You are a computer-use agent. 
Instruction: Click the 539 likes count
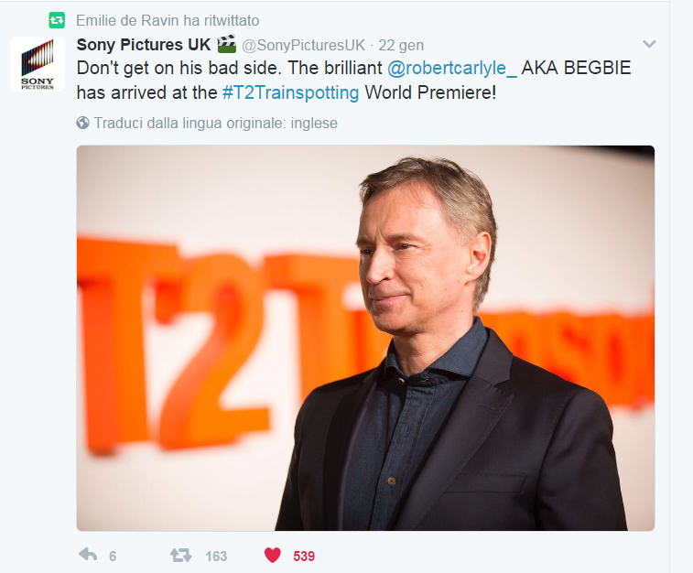(304, 556)
